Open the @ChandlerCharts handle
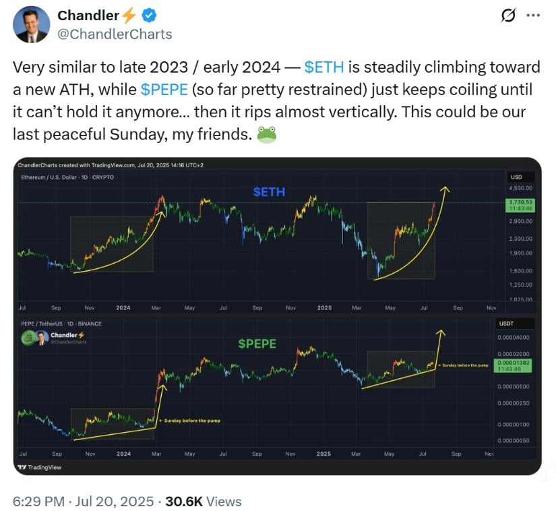Viewport: 556px width, 511px height. point(115,34)
